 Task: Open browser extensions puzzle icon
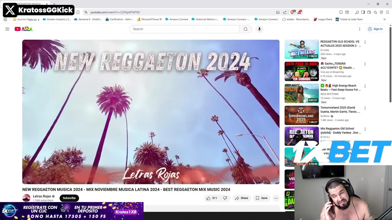341,12
